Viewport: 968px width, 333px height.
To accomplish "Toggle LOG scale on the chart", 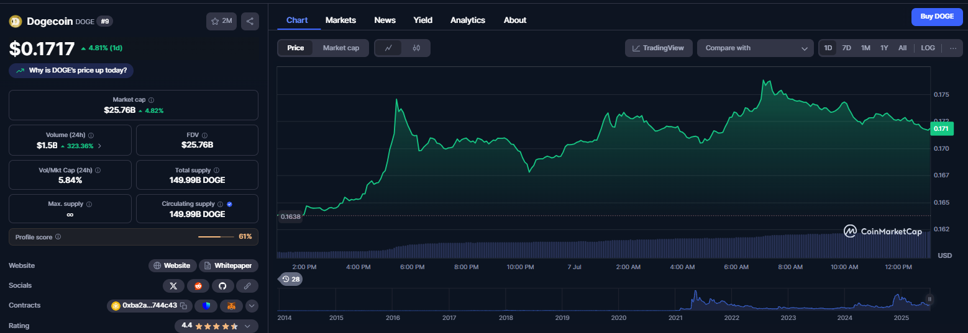I will pos(928,48).
